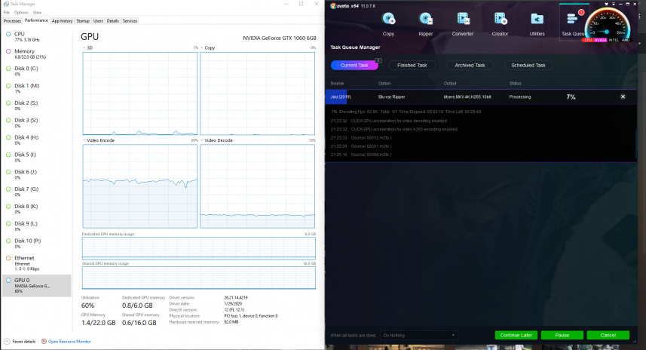
Task: Switch to the Services tab in Task Manager
Action: [130, 21]
